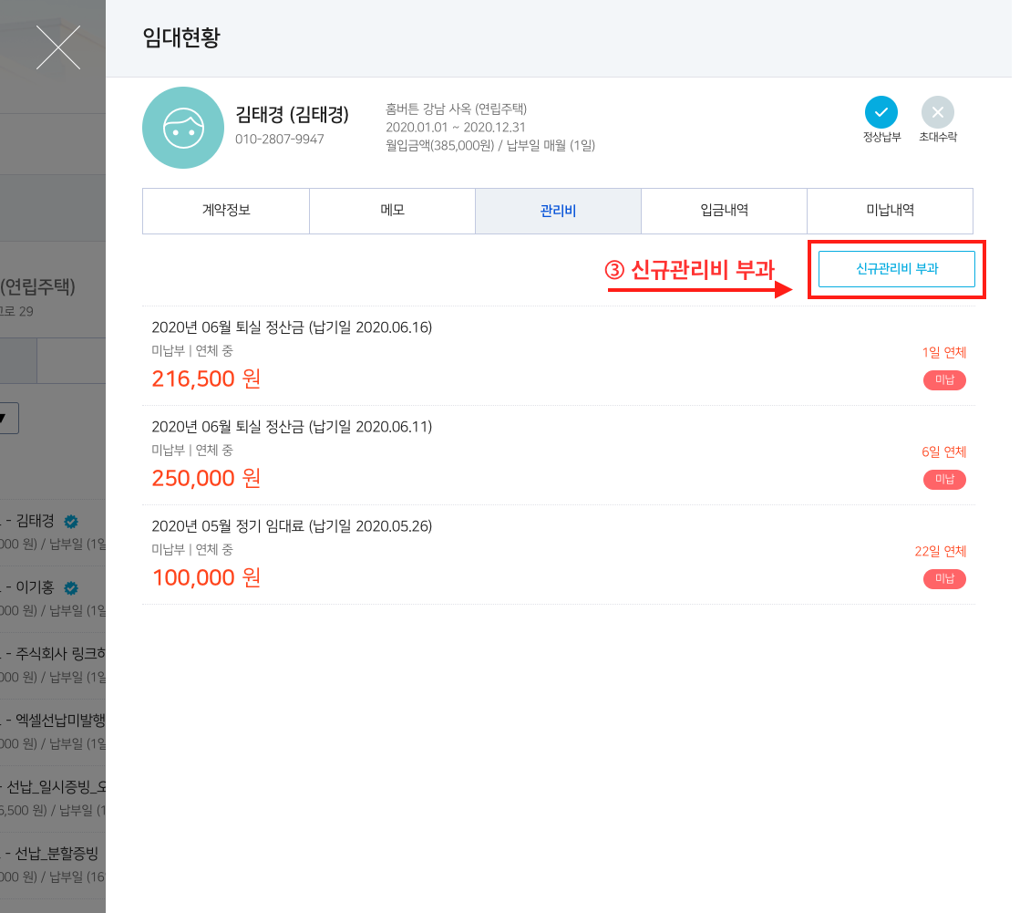The image size is (1030, 913).
Task: Switch to the 메모 tab
Action: [392, 211]
